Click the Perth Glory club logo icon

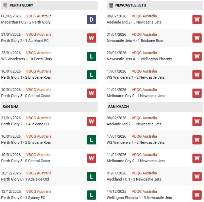[5, 5]
